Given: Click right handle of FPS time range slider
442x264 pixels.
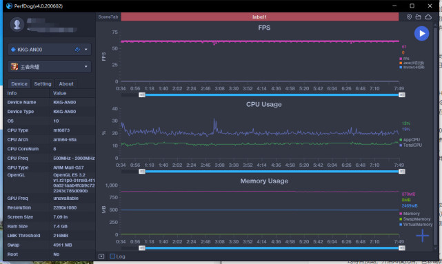Looking at the screenshot, I should [x=402, y=95].
